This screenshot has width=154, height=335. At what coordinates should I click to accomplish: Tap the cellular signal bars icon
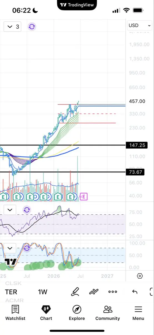(116, 11)
